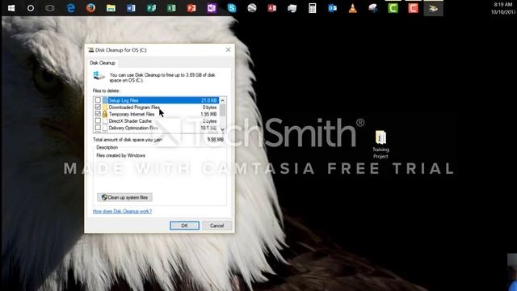Click the files list scrollbar thumb
The height and width of the screenshot is (291, 517).
click(x=223, y=110)
